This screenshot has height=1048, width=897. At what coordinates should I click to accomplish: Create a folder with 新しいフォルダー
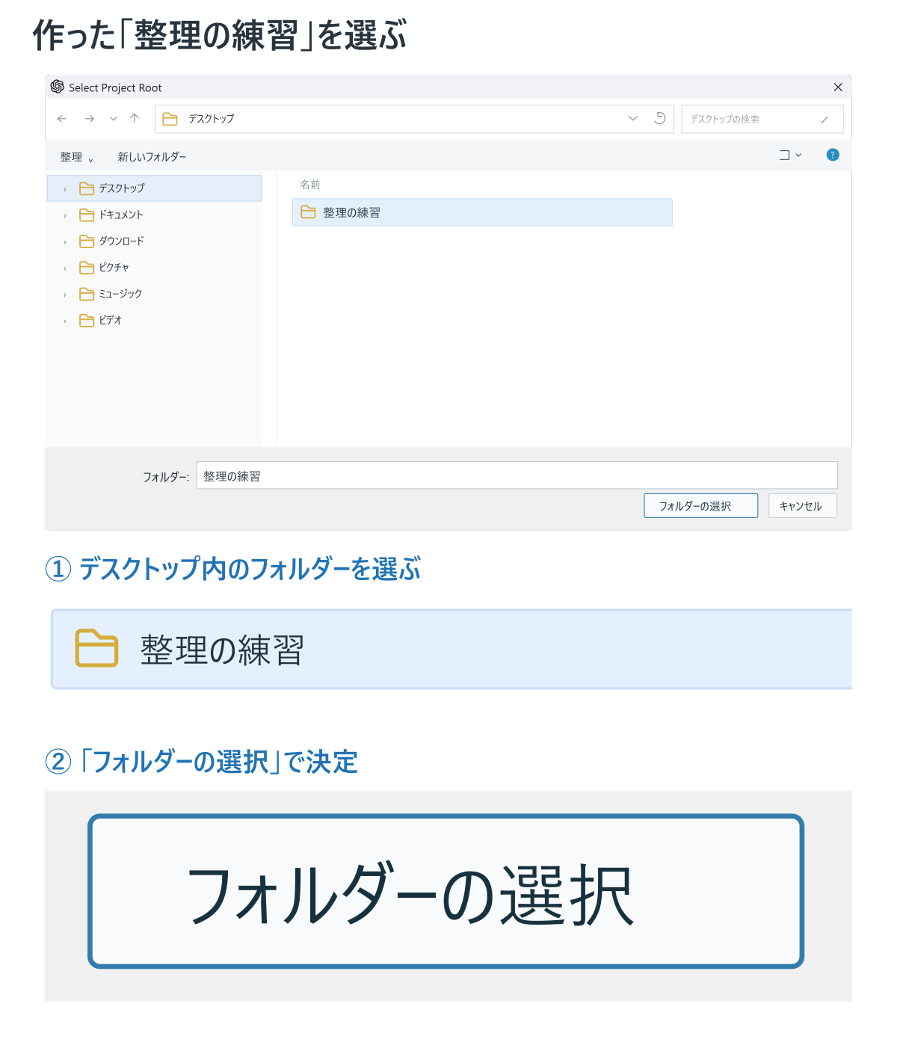(152, 157)
